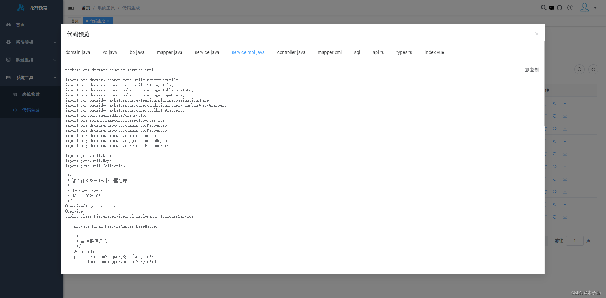This screenshot has width=606, height=298.
Task: Select the serviceImpl.java tab
Action: pos(248,52)
